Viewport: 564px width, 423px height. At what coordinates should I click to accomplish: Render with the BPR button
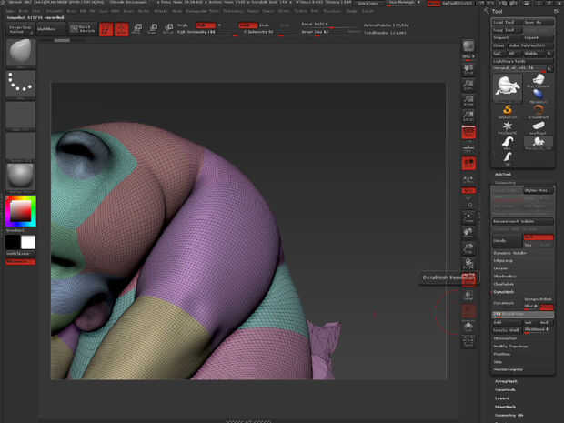[x=468, y=48]
